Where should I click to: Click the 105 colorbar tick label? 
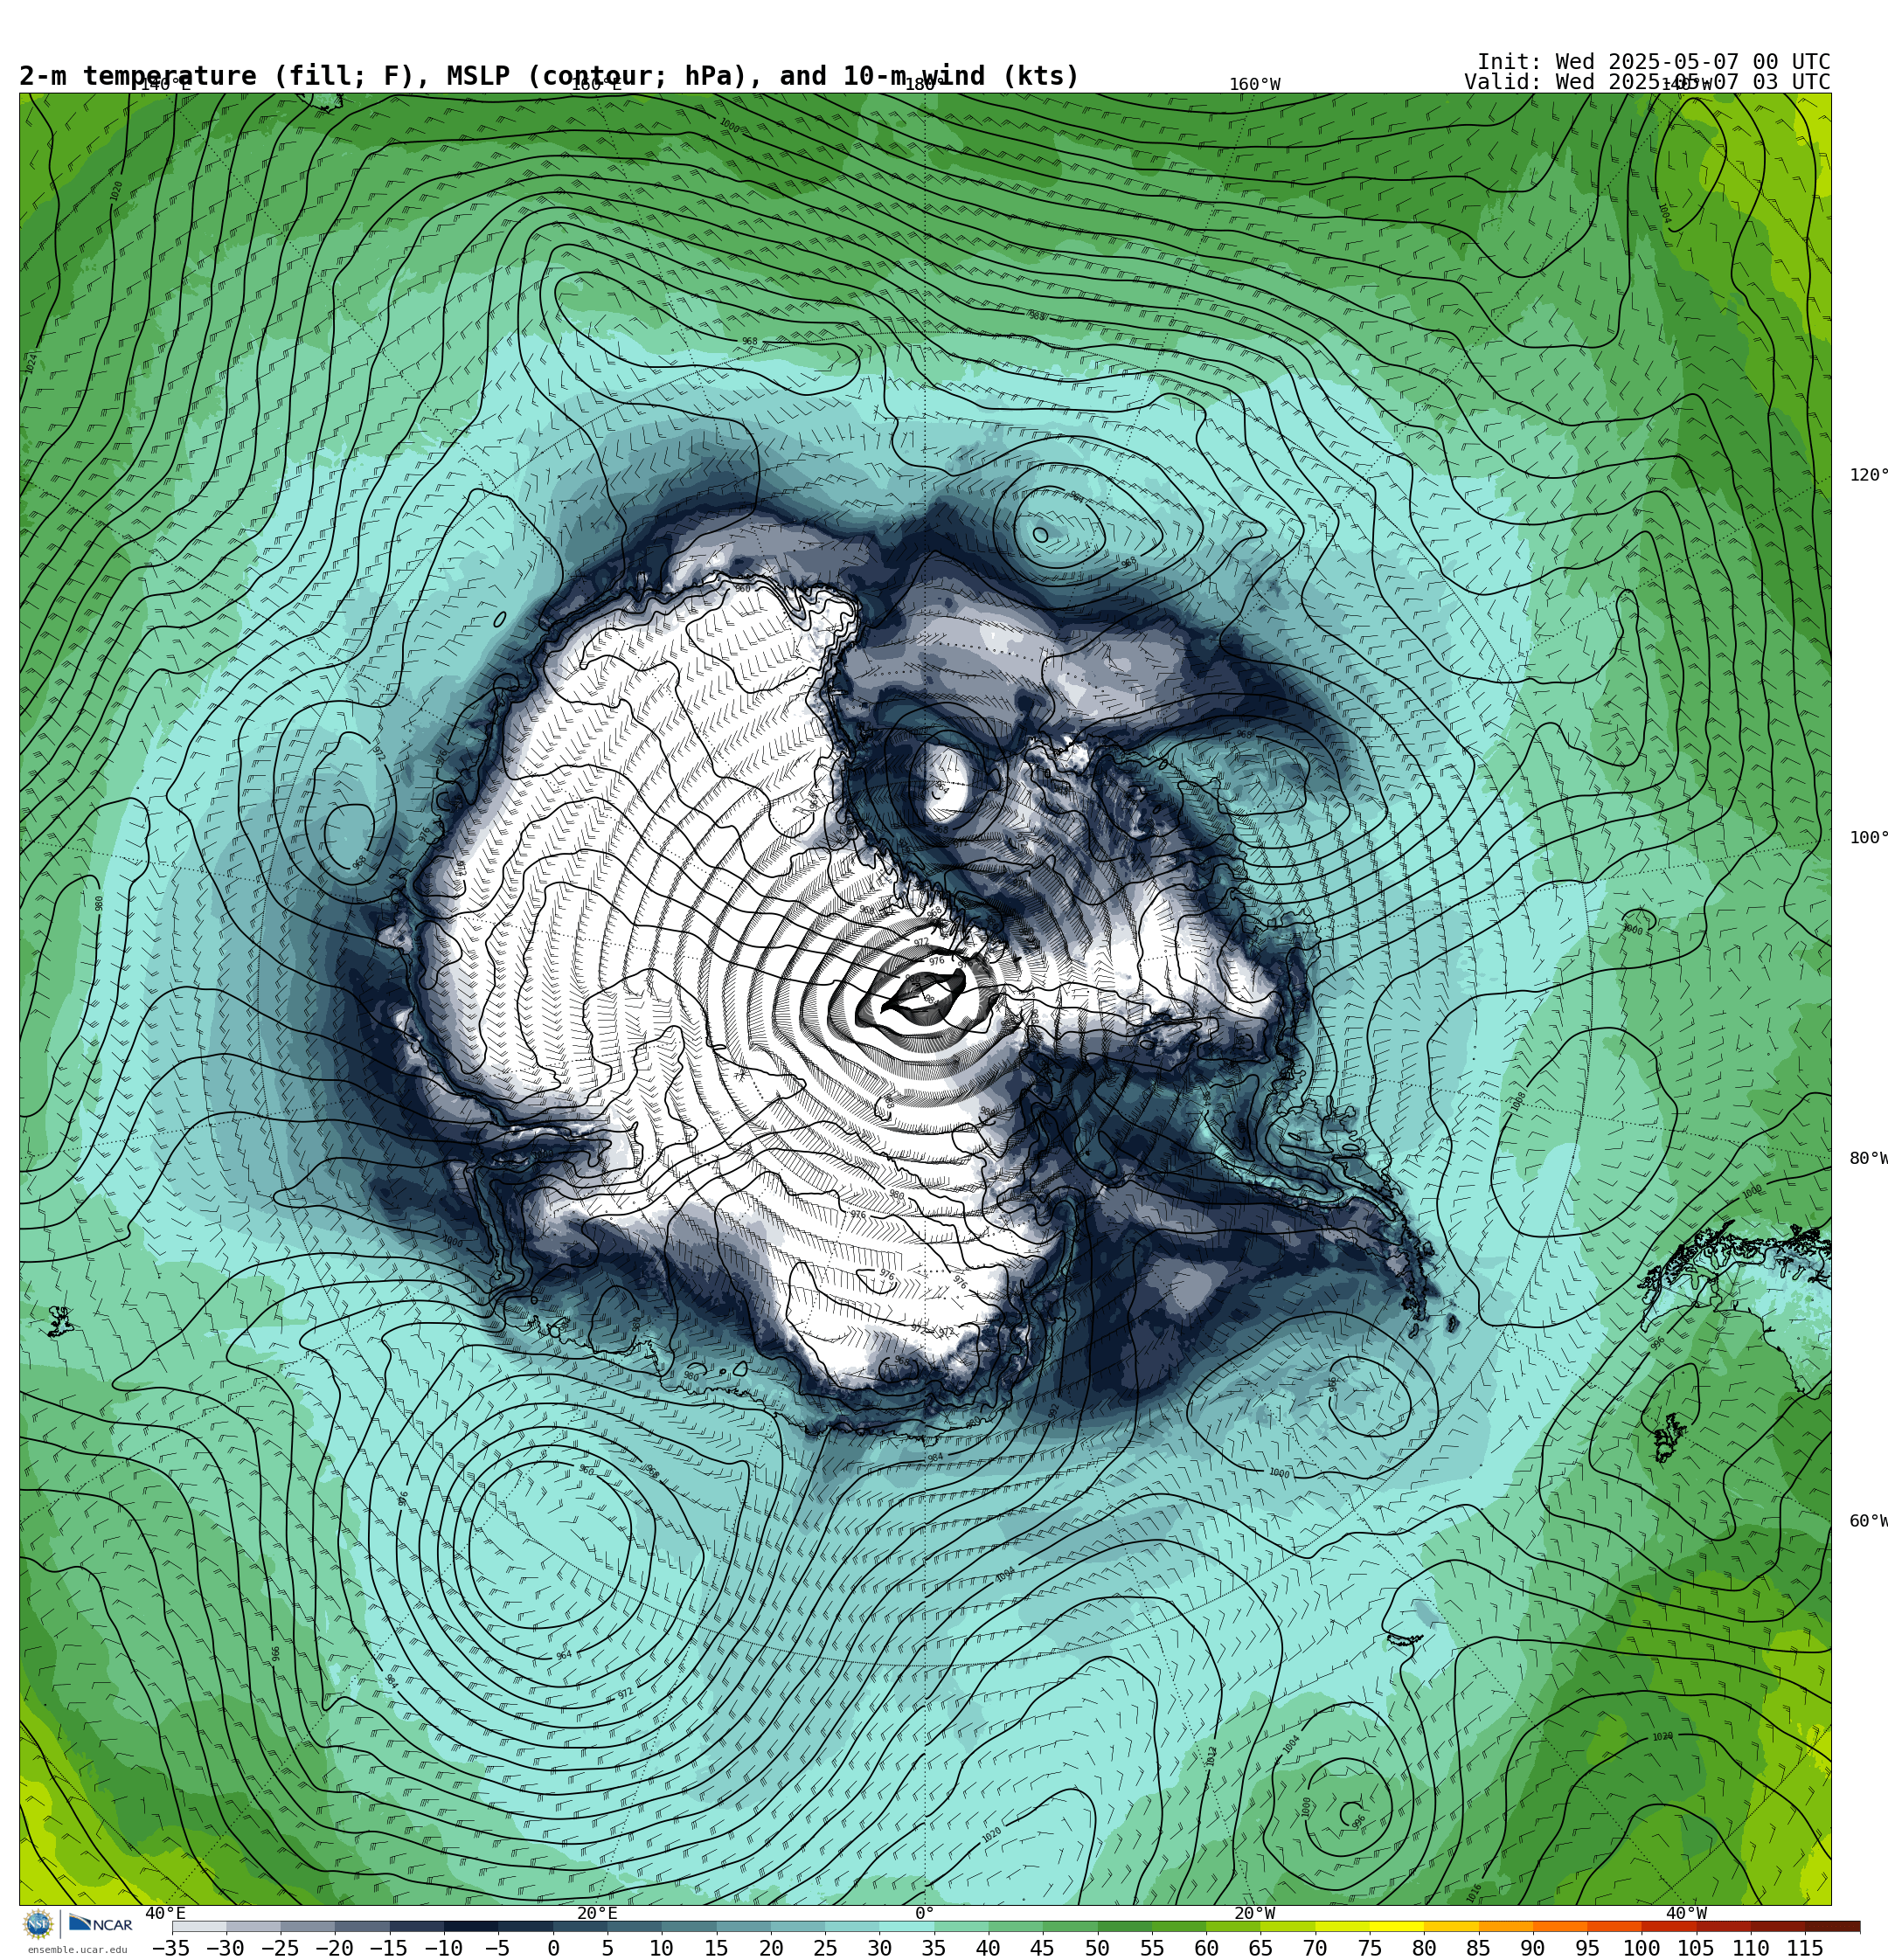point(1696,1948)
